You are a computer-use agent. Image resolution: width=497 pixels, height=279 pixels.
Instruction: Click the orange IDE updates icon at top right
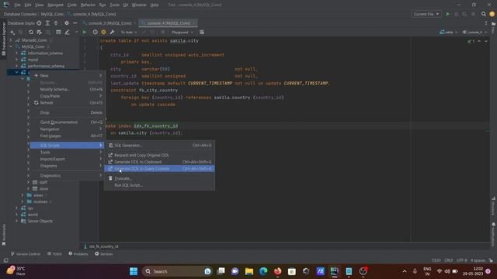click(x=492, y=14)
